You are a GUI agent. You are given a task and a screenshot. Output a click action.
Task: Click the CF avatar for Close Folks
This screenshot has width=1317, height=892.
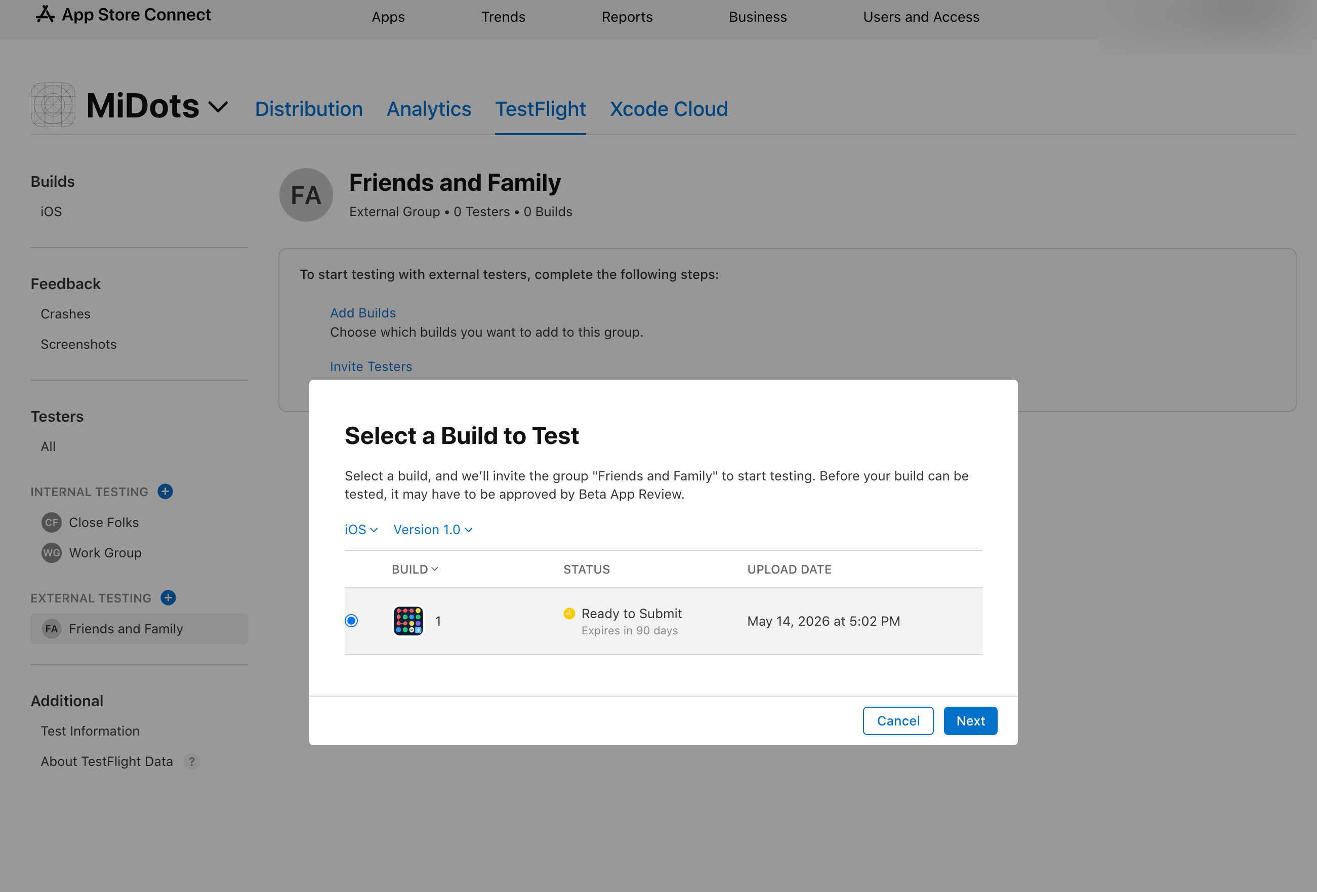(52, 522)
